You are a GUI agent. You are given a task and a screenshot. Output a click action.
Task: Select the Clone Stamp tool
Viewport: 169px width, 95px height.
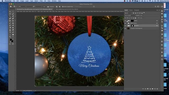[x=13, y=23]
